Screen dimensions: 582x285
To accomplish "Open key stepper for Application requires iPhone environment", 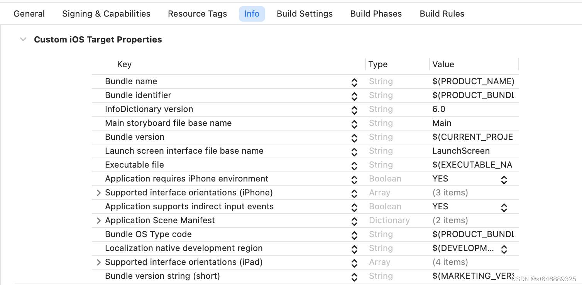I will [354, 179].
